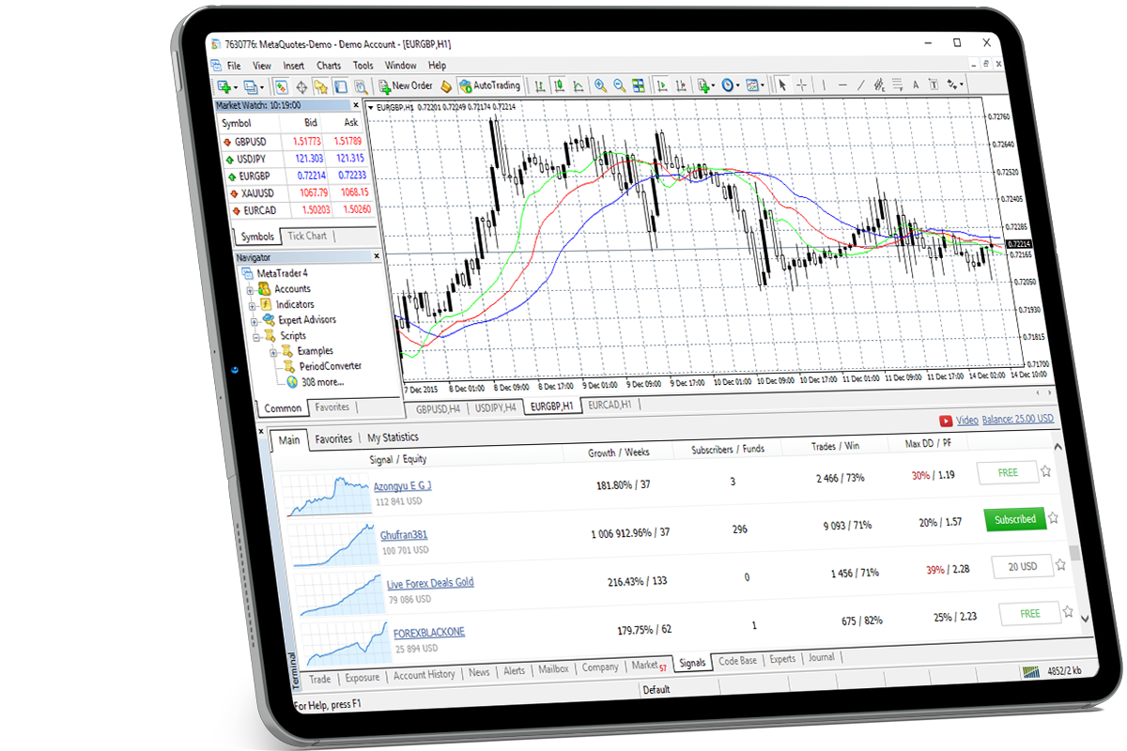
Task: Switch to the Account History terminal tab
Action: click(424, 674)
